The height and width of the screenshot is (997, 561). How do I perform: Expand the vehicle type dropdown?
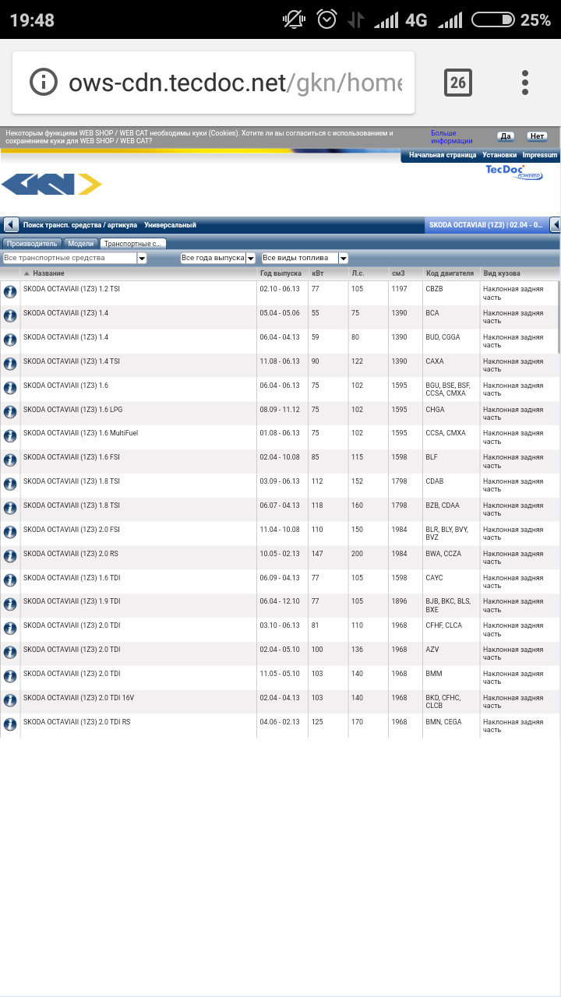(x=142, y=258)
